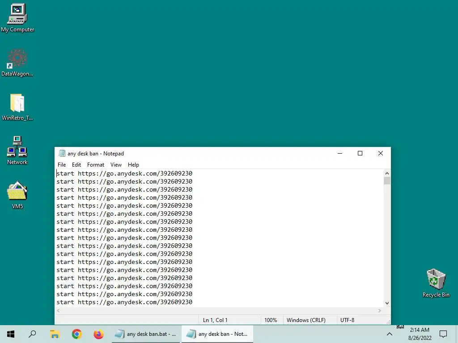Switch to any desk ban.bat taskbar window
This screenshot has width=458, height=343.
click(x=146, y=334)
